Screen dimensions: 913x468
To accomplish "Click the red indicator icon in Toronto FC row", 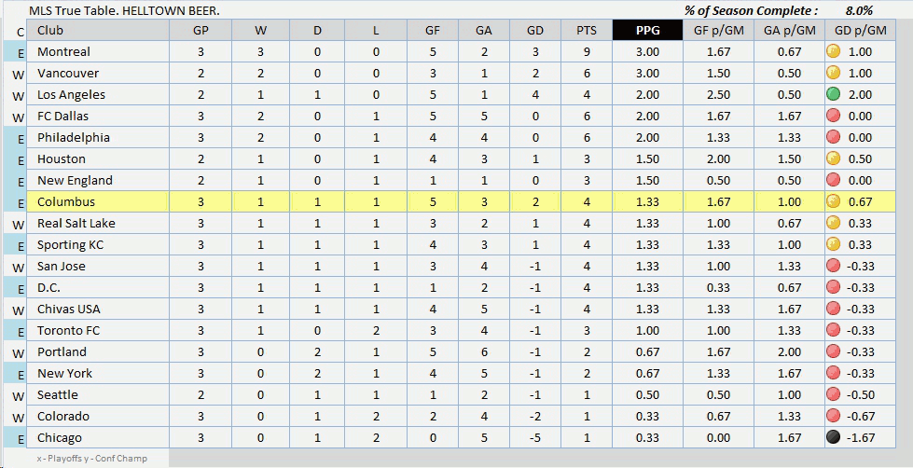I will (834, 331).
